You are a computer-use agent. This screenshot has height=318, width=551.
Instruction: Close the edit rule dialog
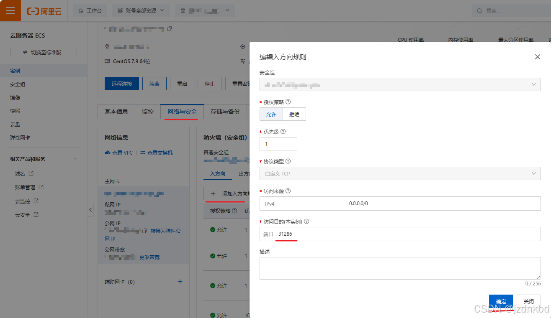(538, 57)
